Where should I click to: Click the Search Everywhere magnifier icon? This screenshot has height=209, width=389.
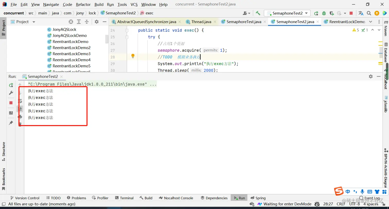click(x=369, y=13)
